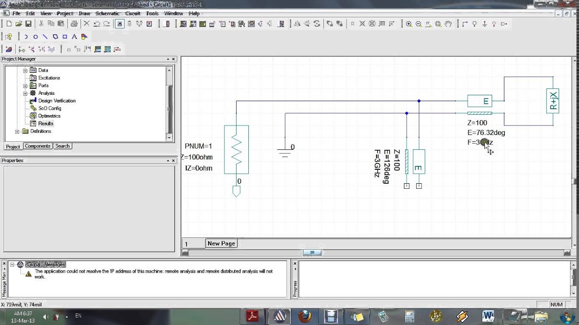This screenshot has width=579, height=325.
Task: Collapse the Properties panel arrow
Action: click(168, 161)
